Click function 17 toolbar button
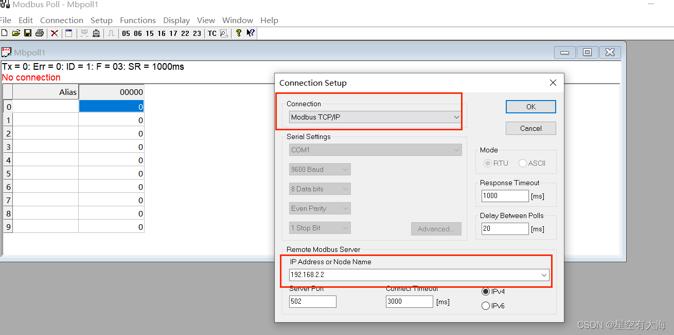Screen dimensions: 674x335 (173, 33)
